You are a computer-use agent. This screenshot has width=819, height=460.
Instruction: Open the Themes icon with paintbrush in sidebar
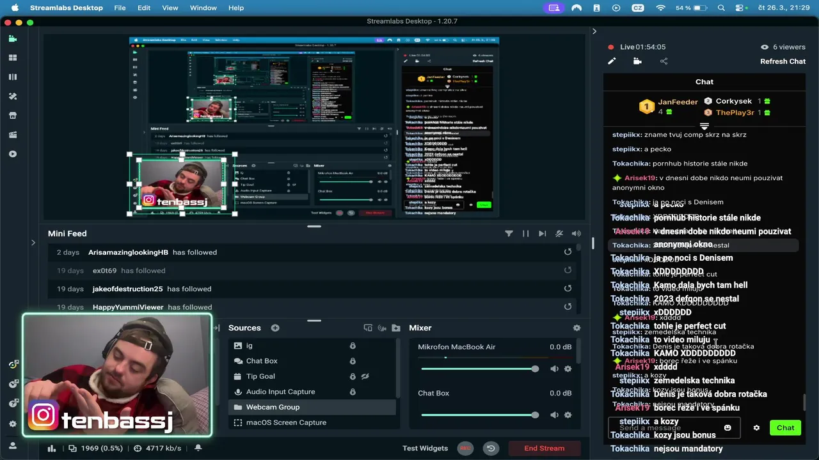click(13, 96)
